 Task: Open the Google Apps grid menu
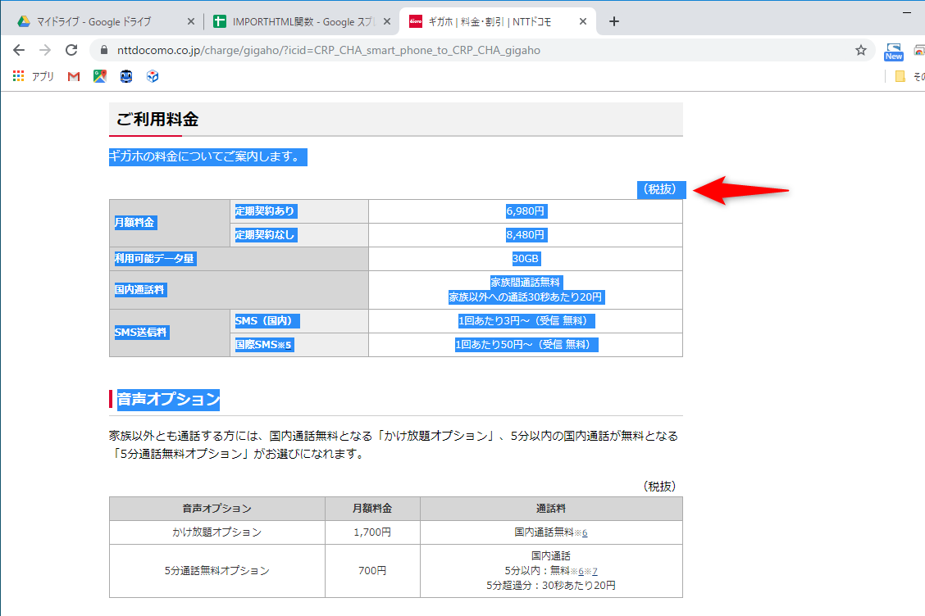pos(18,76)
